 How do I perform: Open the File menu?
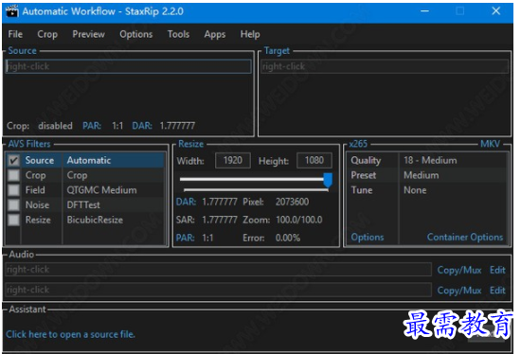(15, 34)
